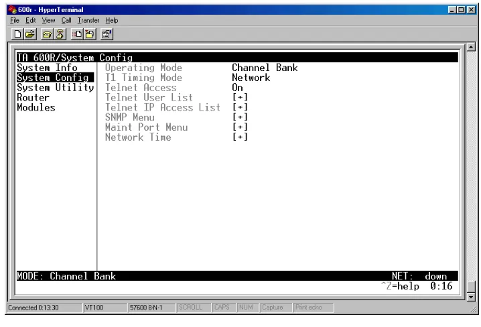Click the NUM indicator in status bar
The image size is (481, 327).
click(248, 308)
